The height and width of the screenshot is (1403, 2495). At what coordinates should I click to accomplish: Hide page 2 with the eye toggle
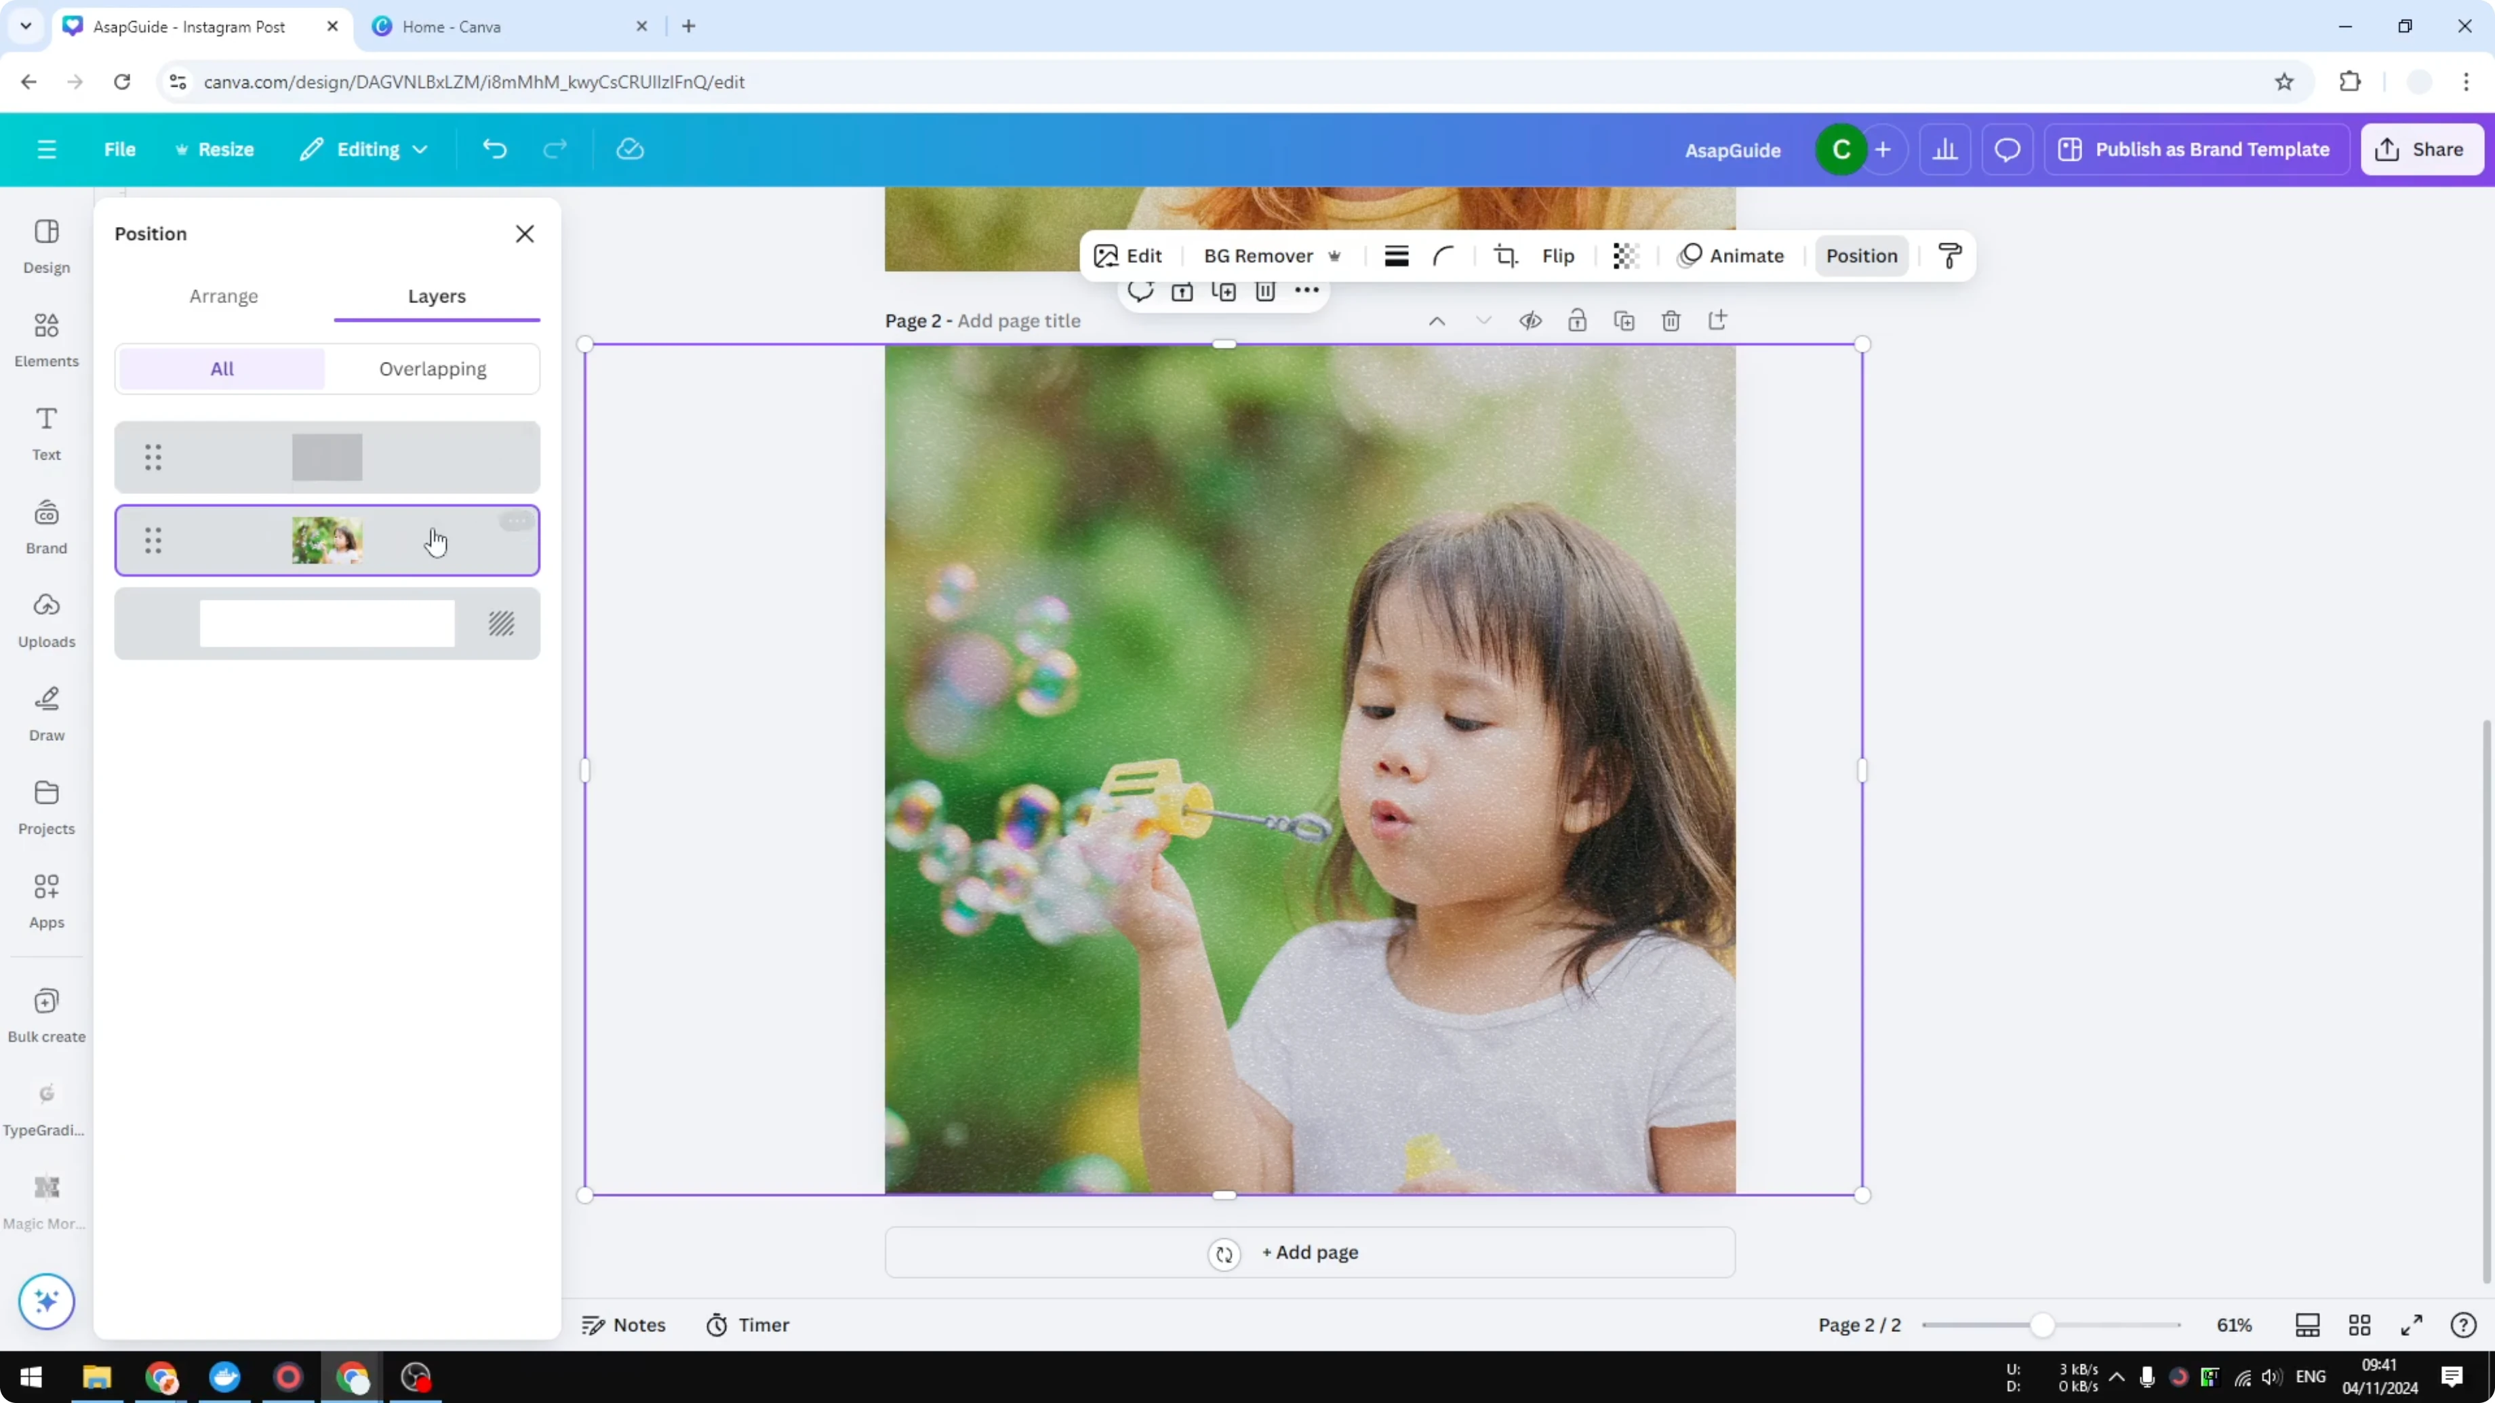[x=1530, y=321]
